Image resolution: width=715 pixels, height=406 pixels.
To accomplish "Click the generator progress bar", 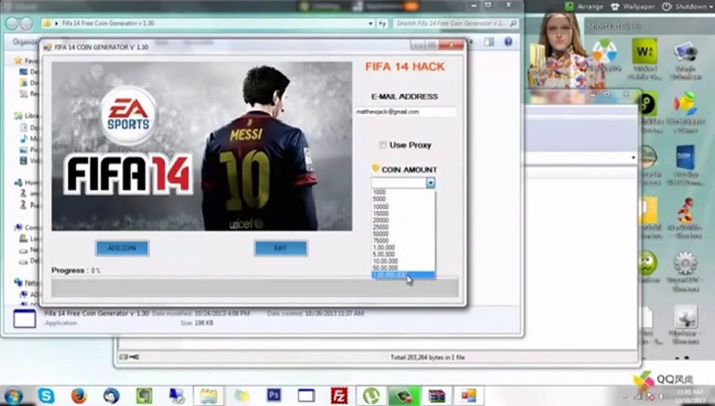I will coord(255,286).
